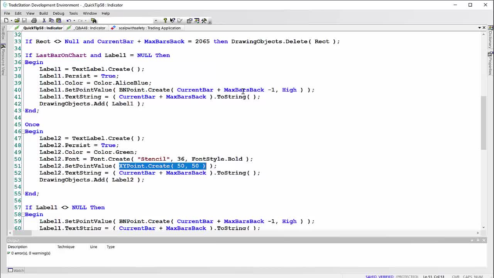Open the New document dropdown arrow

tap(11, 20)
